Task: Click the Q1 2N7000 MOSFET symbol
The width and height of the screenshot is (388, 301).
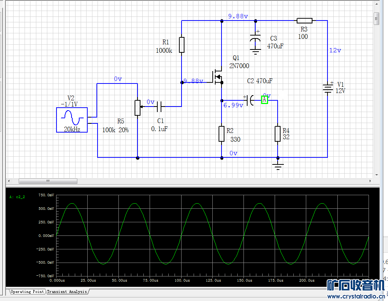Action: pyautogui.click(x=218, y=77)
